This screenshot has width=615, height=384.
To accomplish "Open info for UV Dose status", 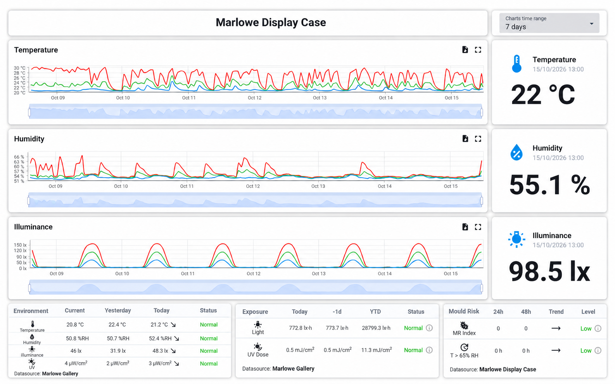I will click(x=429, y=350).
